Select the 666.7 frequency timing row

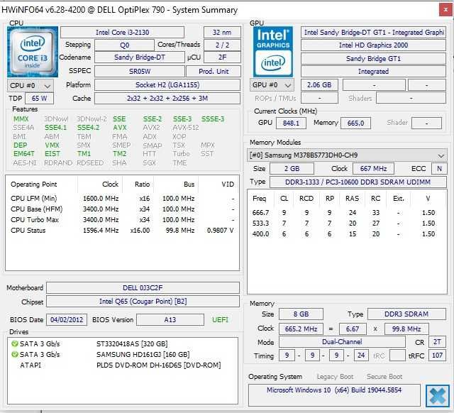point(343,213)
